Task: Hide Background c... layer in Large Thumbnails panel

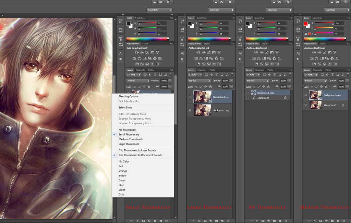Action: click(x=190, y=97)
